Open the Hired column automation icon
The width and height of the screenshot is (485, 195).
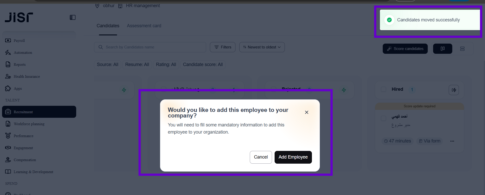454,90
